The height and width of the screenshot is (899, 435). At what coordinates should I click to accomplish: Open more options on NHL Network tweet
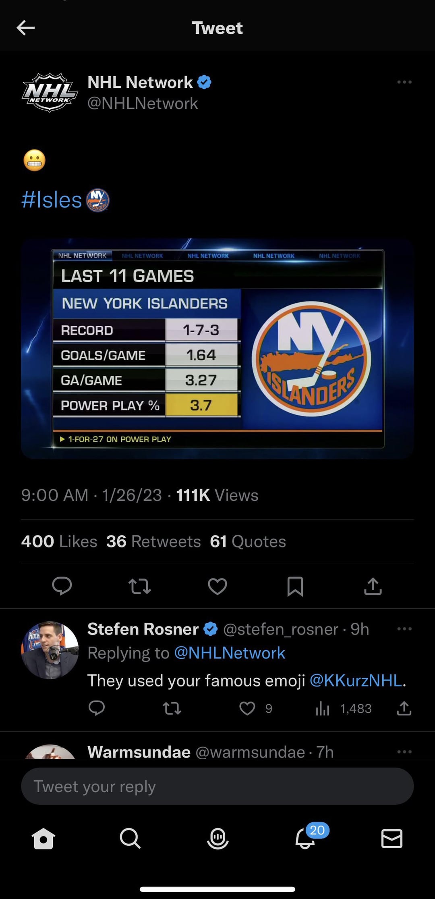(x=404, y=82)
